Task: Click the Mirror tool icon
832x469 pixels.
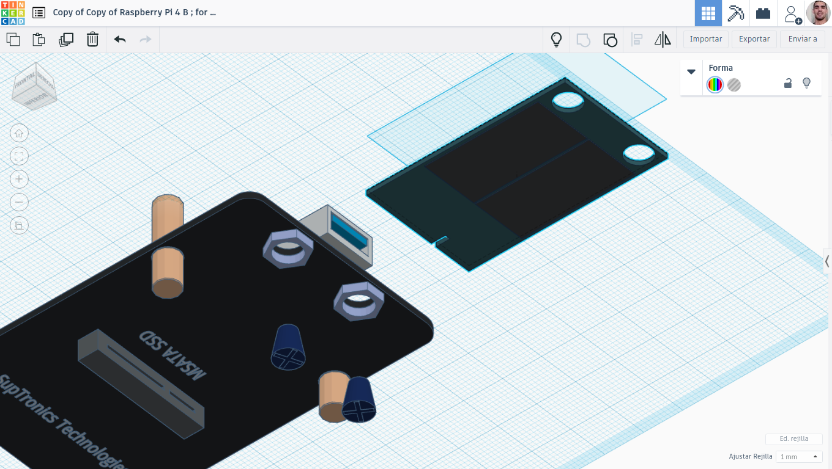Action: (x=663, y=40)
